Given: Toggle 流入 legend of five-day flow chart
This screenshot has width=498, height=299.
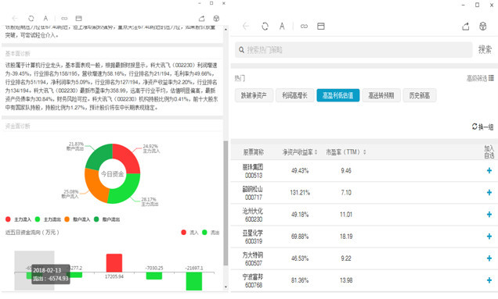Looking at the screenshot, I should click(189, 233).
